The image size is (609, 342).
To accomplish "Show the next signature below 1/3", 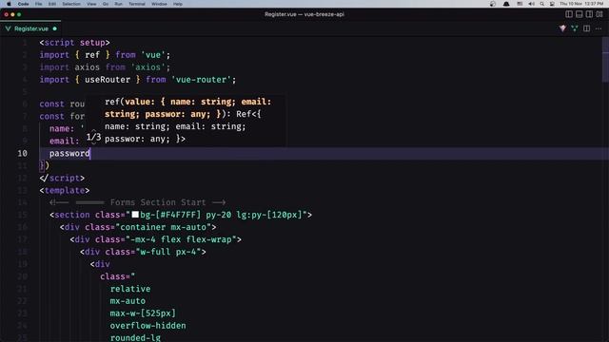I will (x=93, y=143).
